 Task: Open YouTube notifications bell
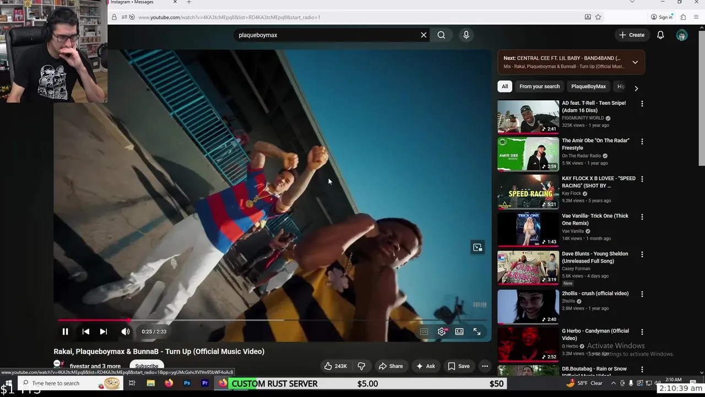pos(660,35)
